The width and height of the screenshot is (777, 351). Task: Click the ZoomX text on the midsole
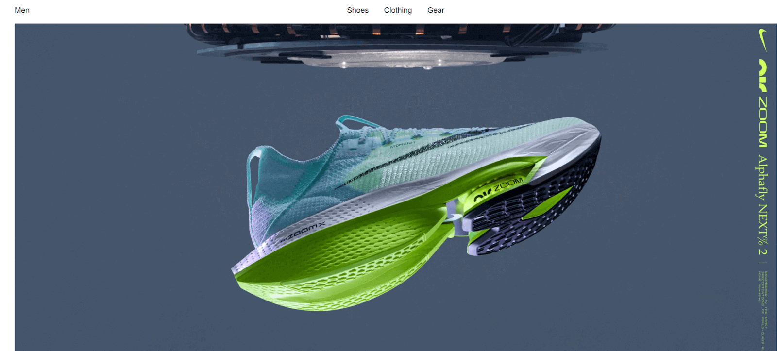pos(303,232)
